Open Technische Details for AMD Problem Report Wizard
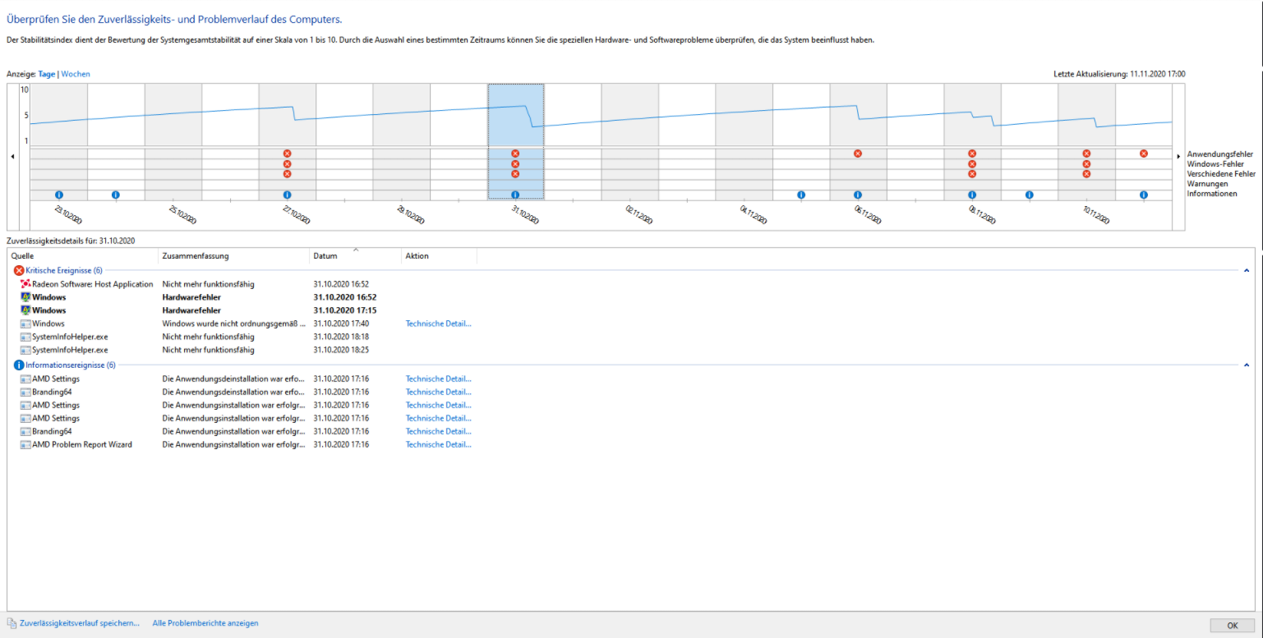This screenshot has width=1263, height=638. click(x=439, y=444)
